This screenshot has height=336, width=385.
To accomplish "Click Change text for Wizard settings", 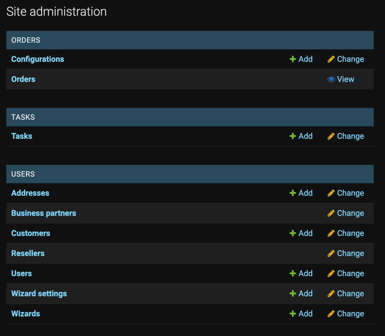I will (x=350, y=294).
